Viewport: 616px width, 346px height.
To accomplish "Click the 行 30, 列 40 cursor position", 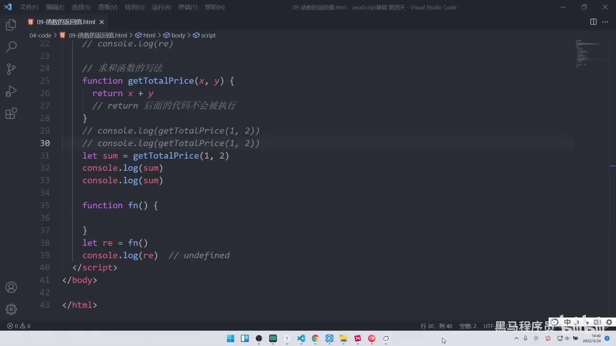I will 436,326.
